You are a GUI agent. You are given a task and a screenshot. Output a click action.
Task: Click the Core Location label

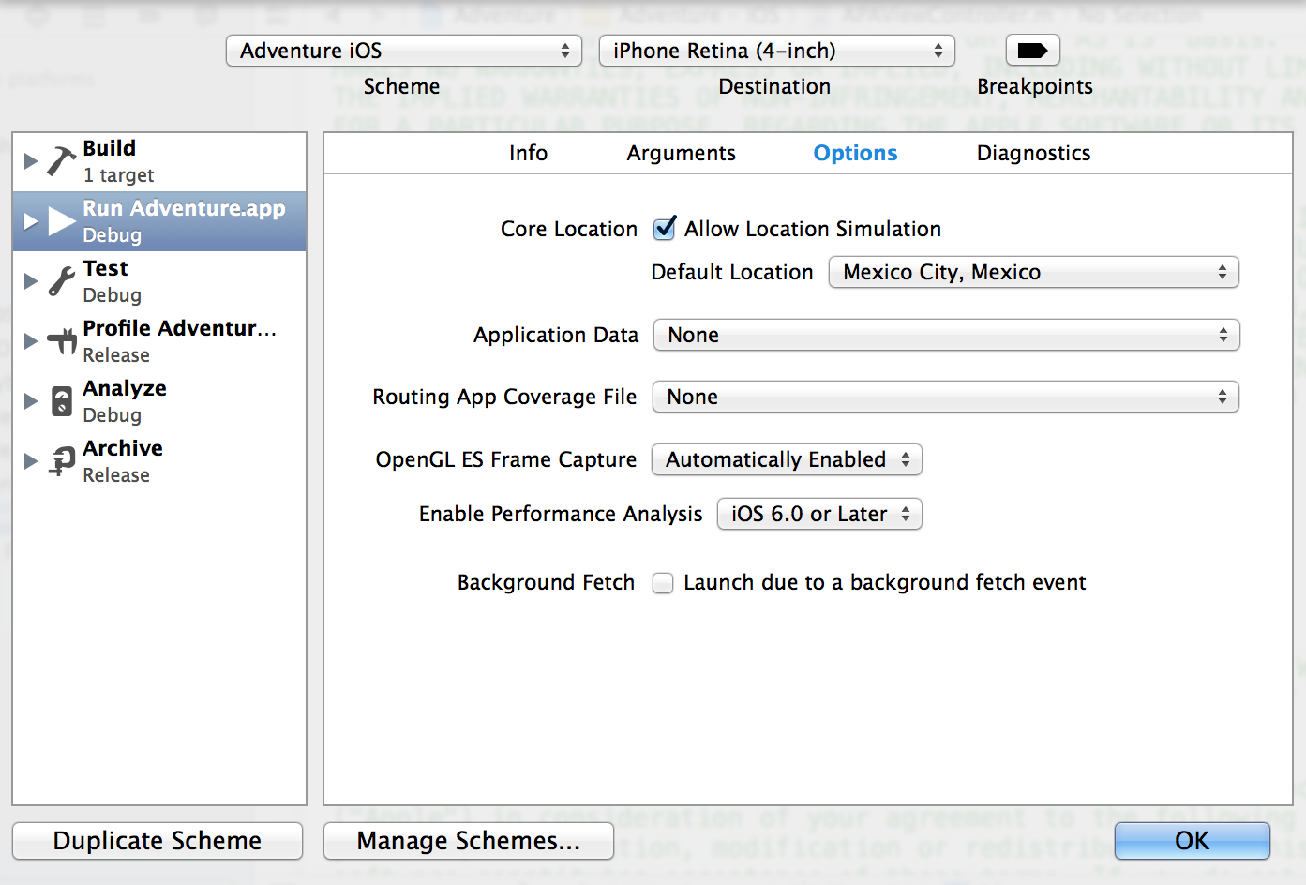569,229
